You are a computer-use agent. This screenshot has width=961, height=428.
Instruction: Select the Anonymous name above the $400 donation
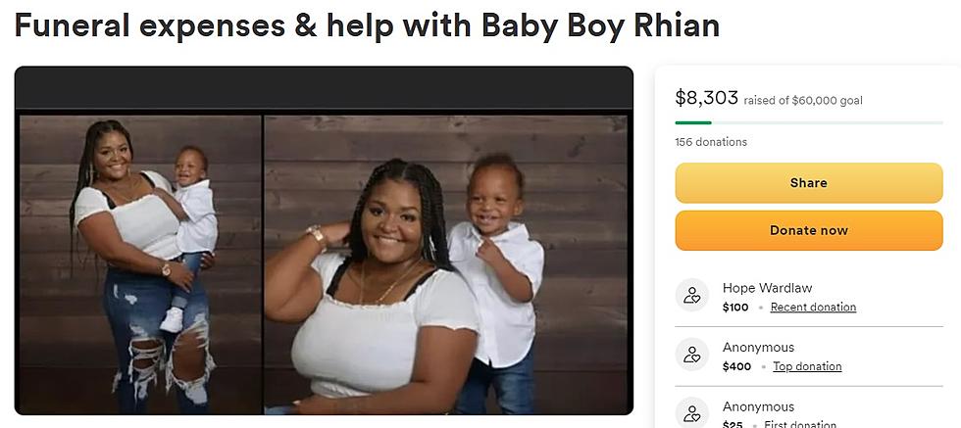point(758,347)
